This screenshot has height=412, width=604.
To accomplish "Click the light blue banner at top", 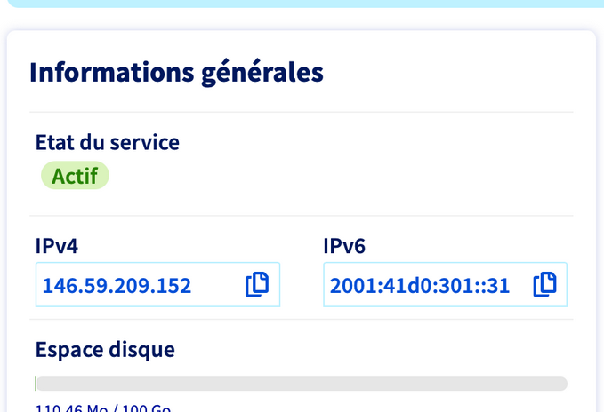I will (x=302, y=4).
